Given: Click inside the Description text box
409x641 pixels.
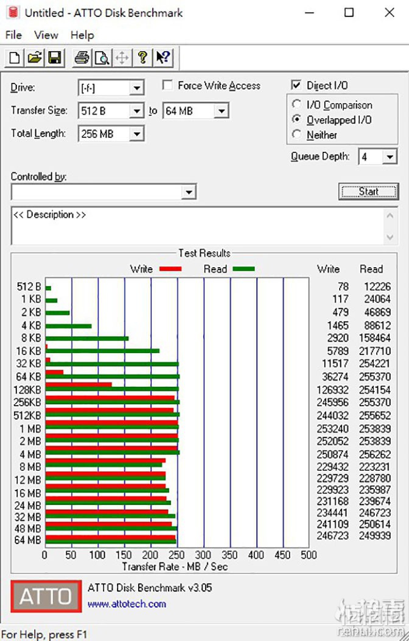Looking at the screenshot, I should [198, 226].
